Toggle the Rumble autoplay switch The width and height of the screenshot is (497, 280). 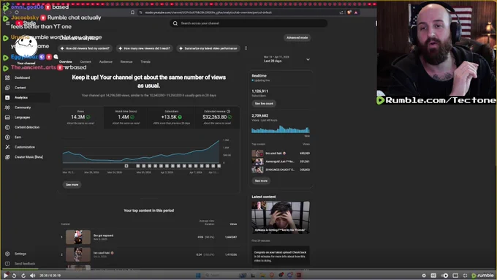pos(444,276)
